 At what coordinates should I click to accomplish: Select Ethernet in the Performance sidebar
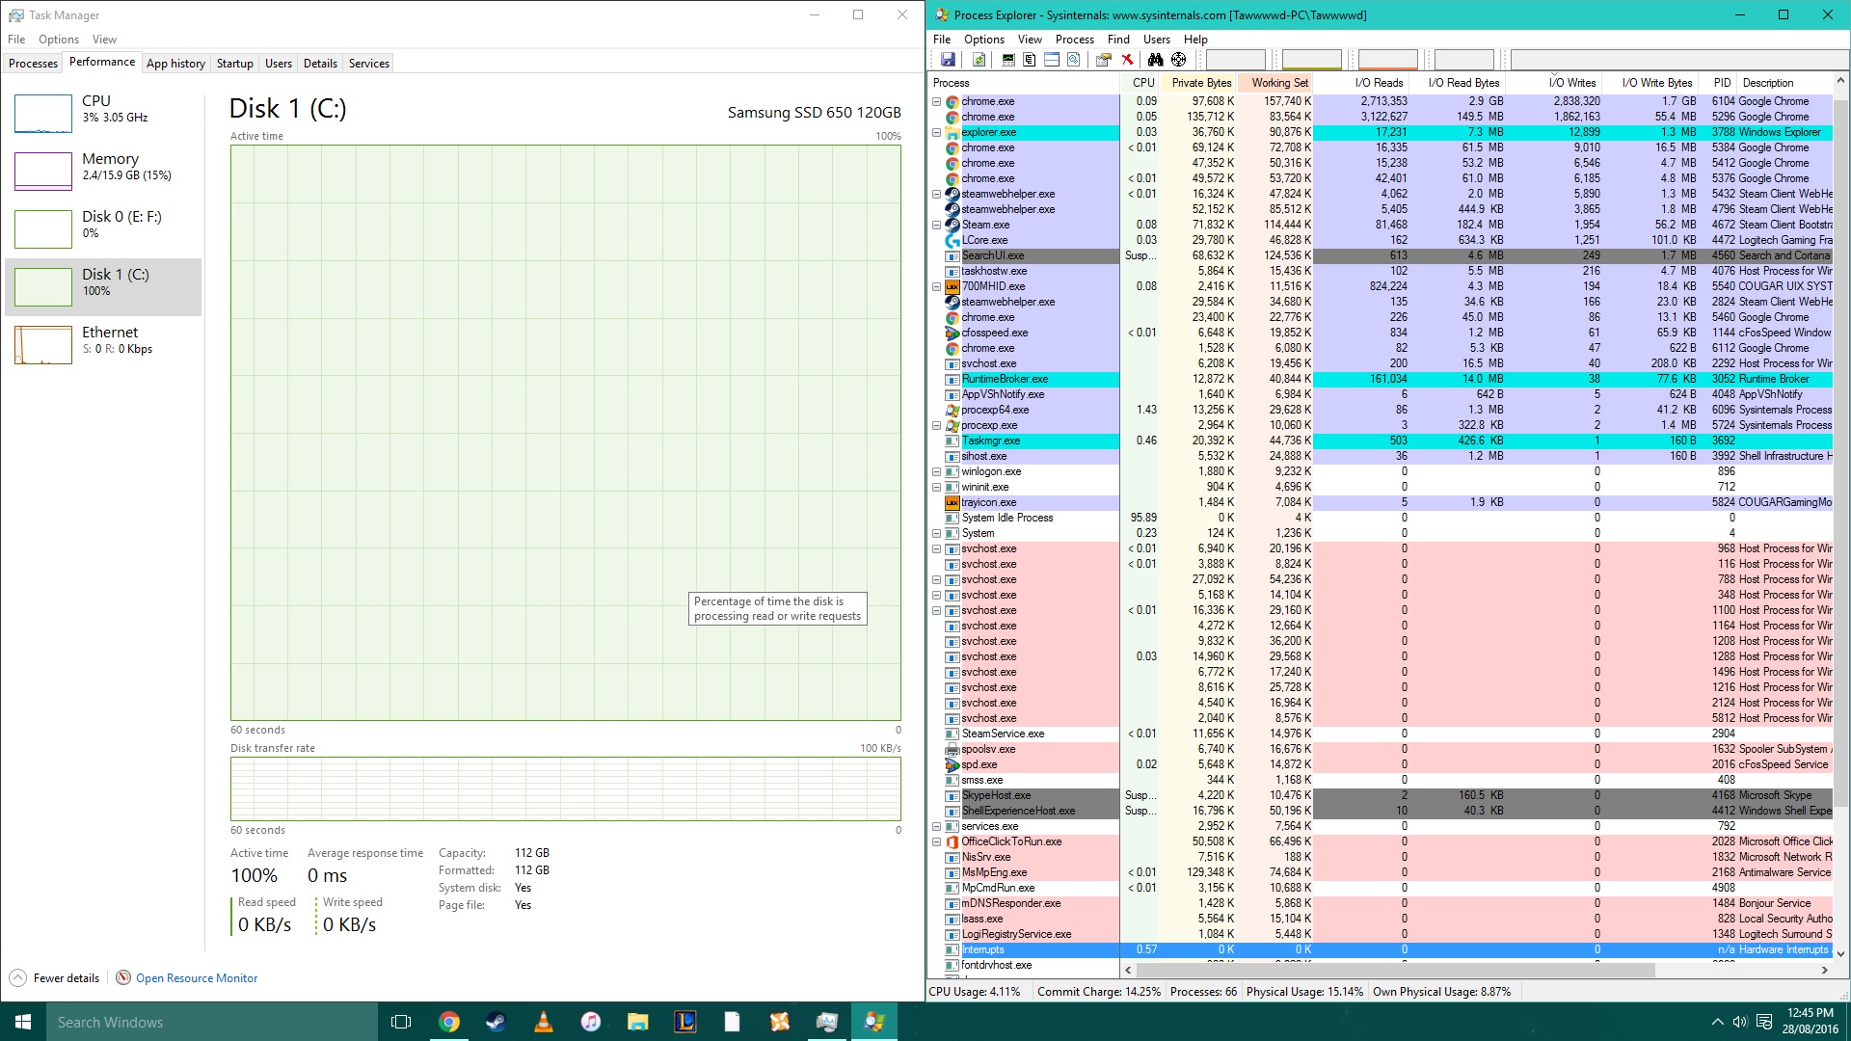pos(104,344)
